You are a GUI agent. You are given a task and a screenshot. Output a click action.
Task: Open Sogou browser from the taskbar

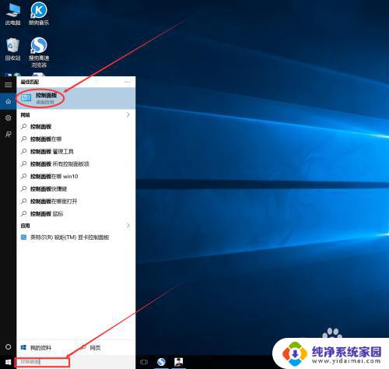(x=161, y=362)
